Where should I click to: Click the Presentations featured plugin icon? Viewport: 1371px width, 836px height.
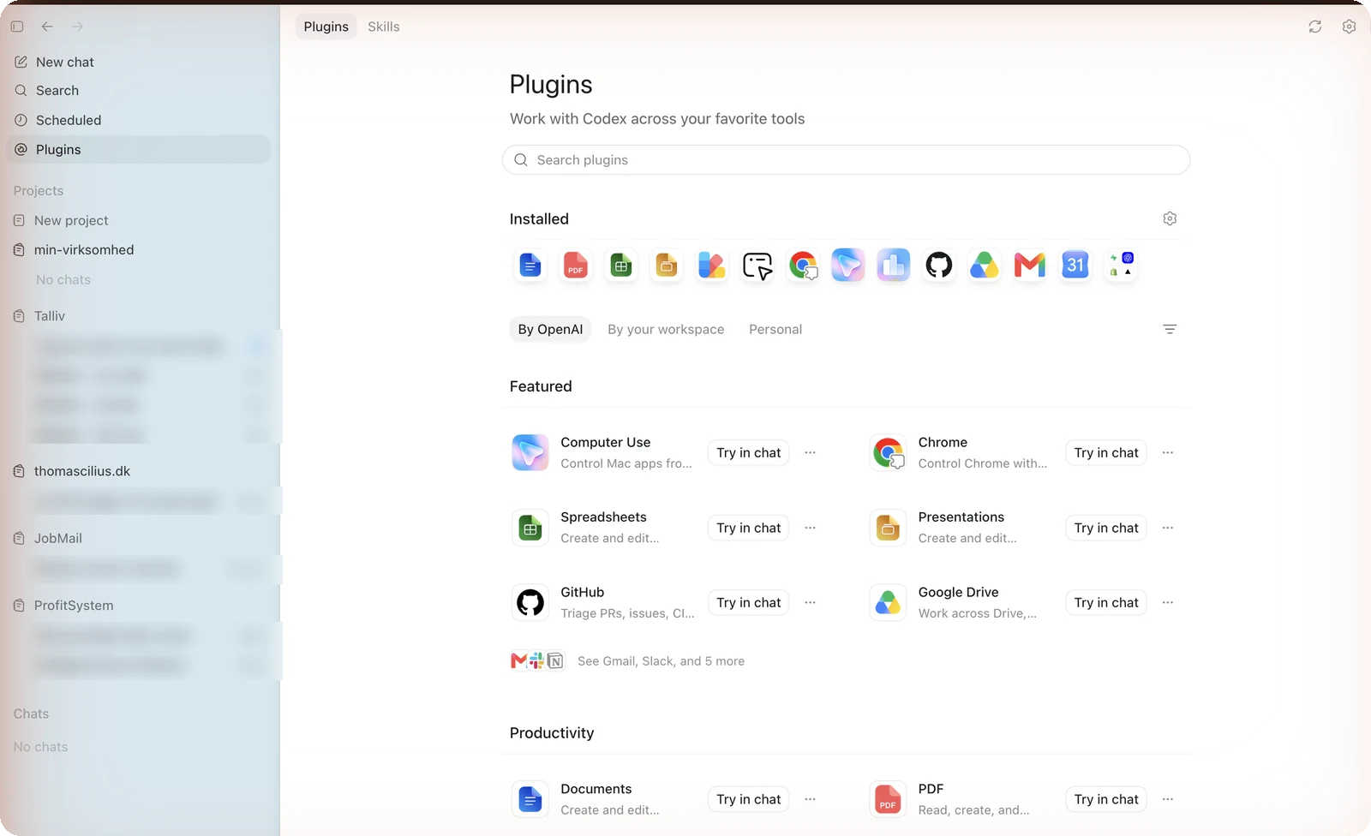(x=888, y=528)
